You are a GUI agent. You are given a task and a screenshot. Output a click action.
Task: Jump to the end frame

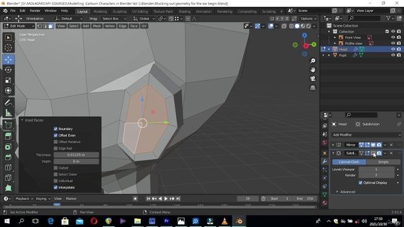178,199
